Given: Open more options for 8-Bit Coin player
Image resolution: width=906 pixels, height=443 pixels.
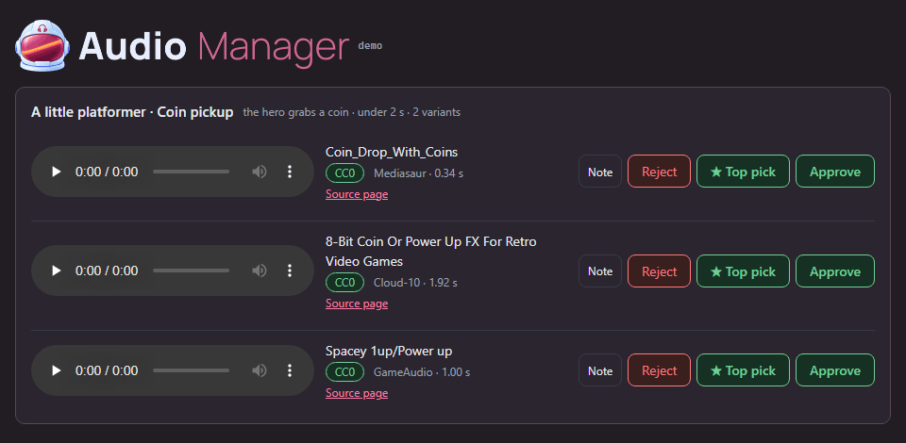Looking at the screenshot, I should (x=290, y=271).
